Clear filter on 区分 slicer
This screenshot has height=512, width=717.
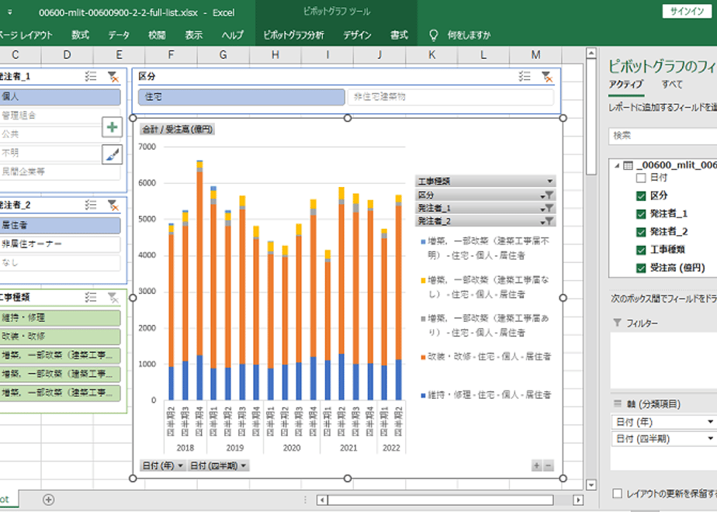546,77
